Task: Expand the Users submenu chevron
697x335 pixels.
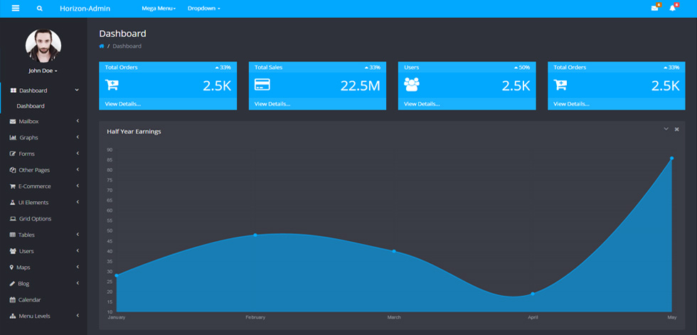Action: point(78,250)
